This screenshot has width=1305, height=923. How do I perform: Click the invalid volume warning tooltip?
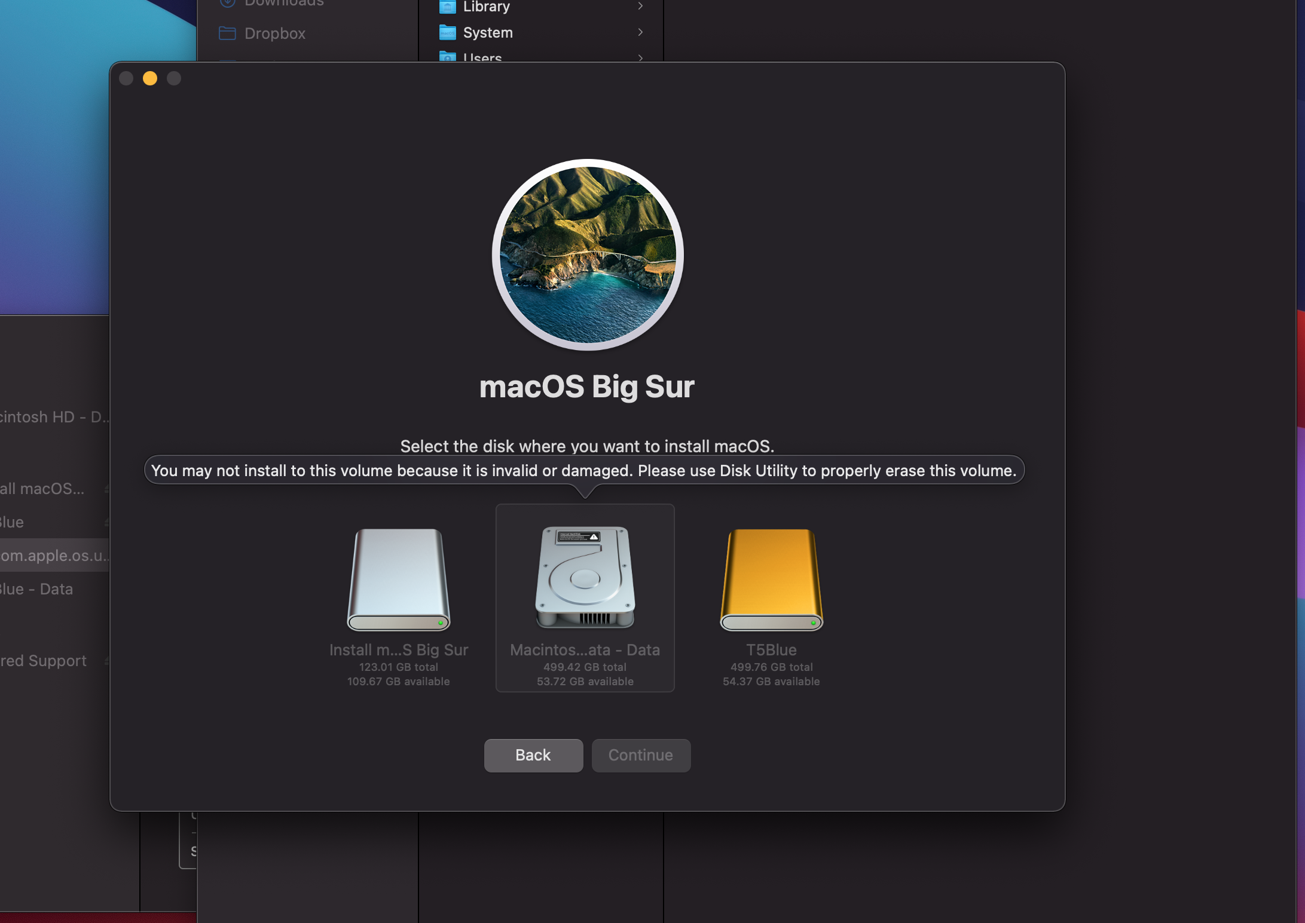coord(583,471)
